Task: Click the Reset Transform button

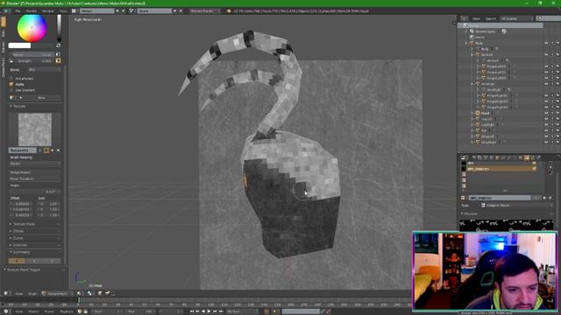Action: pos(35,178)
